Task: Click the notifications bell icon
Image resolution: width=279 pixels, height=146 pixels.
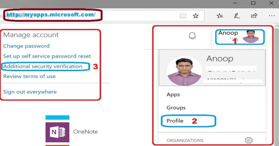Action: (x=192, y=36)
